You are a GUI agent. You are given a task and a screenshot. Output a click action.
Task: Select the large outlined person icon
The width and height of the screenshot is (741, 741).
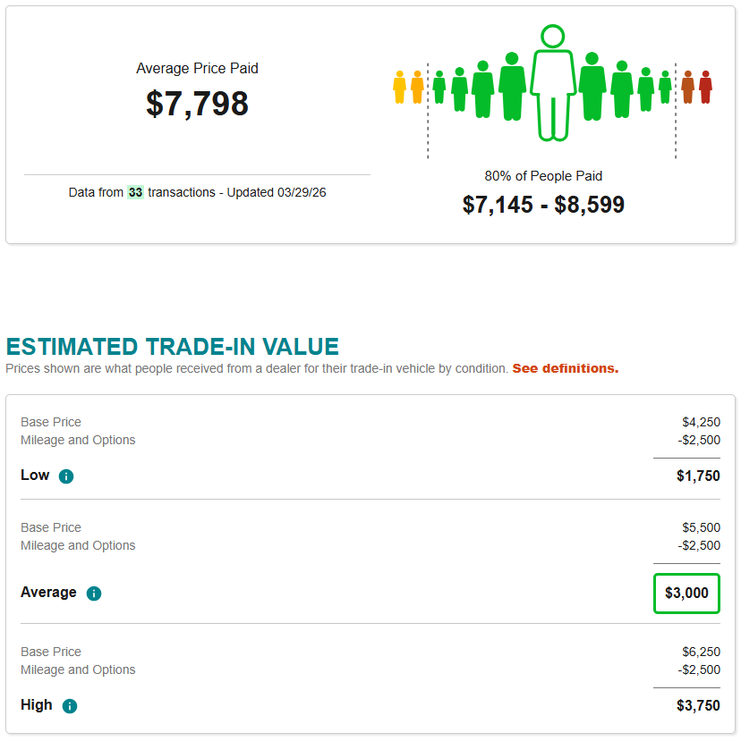(x=552, y=85)
